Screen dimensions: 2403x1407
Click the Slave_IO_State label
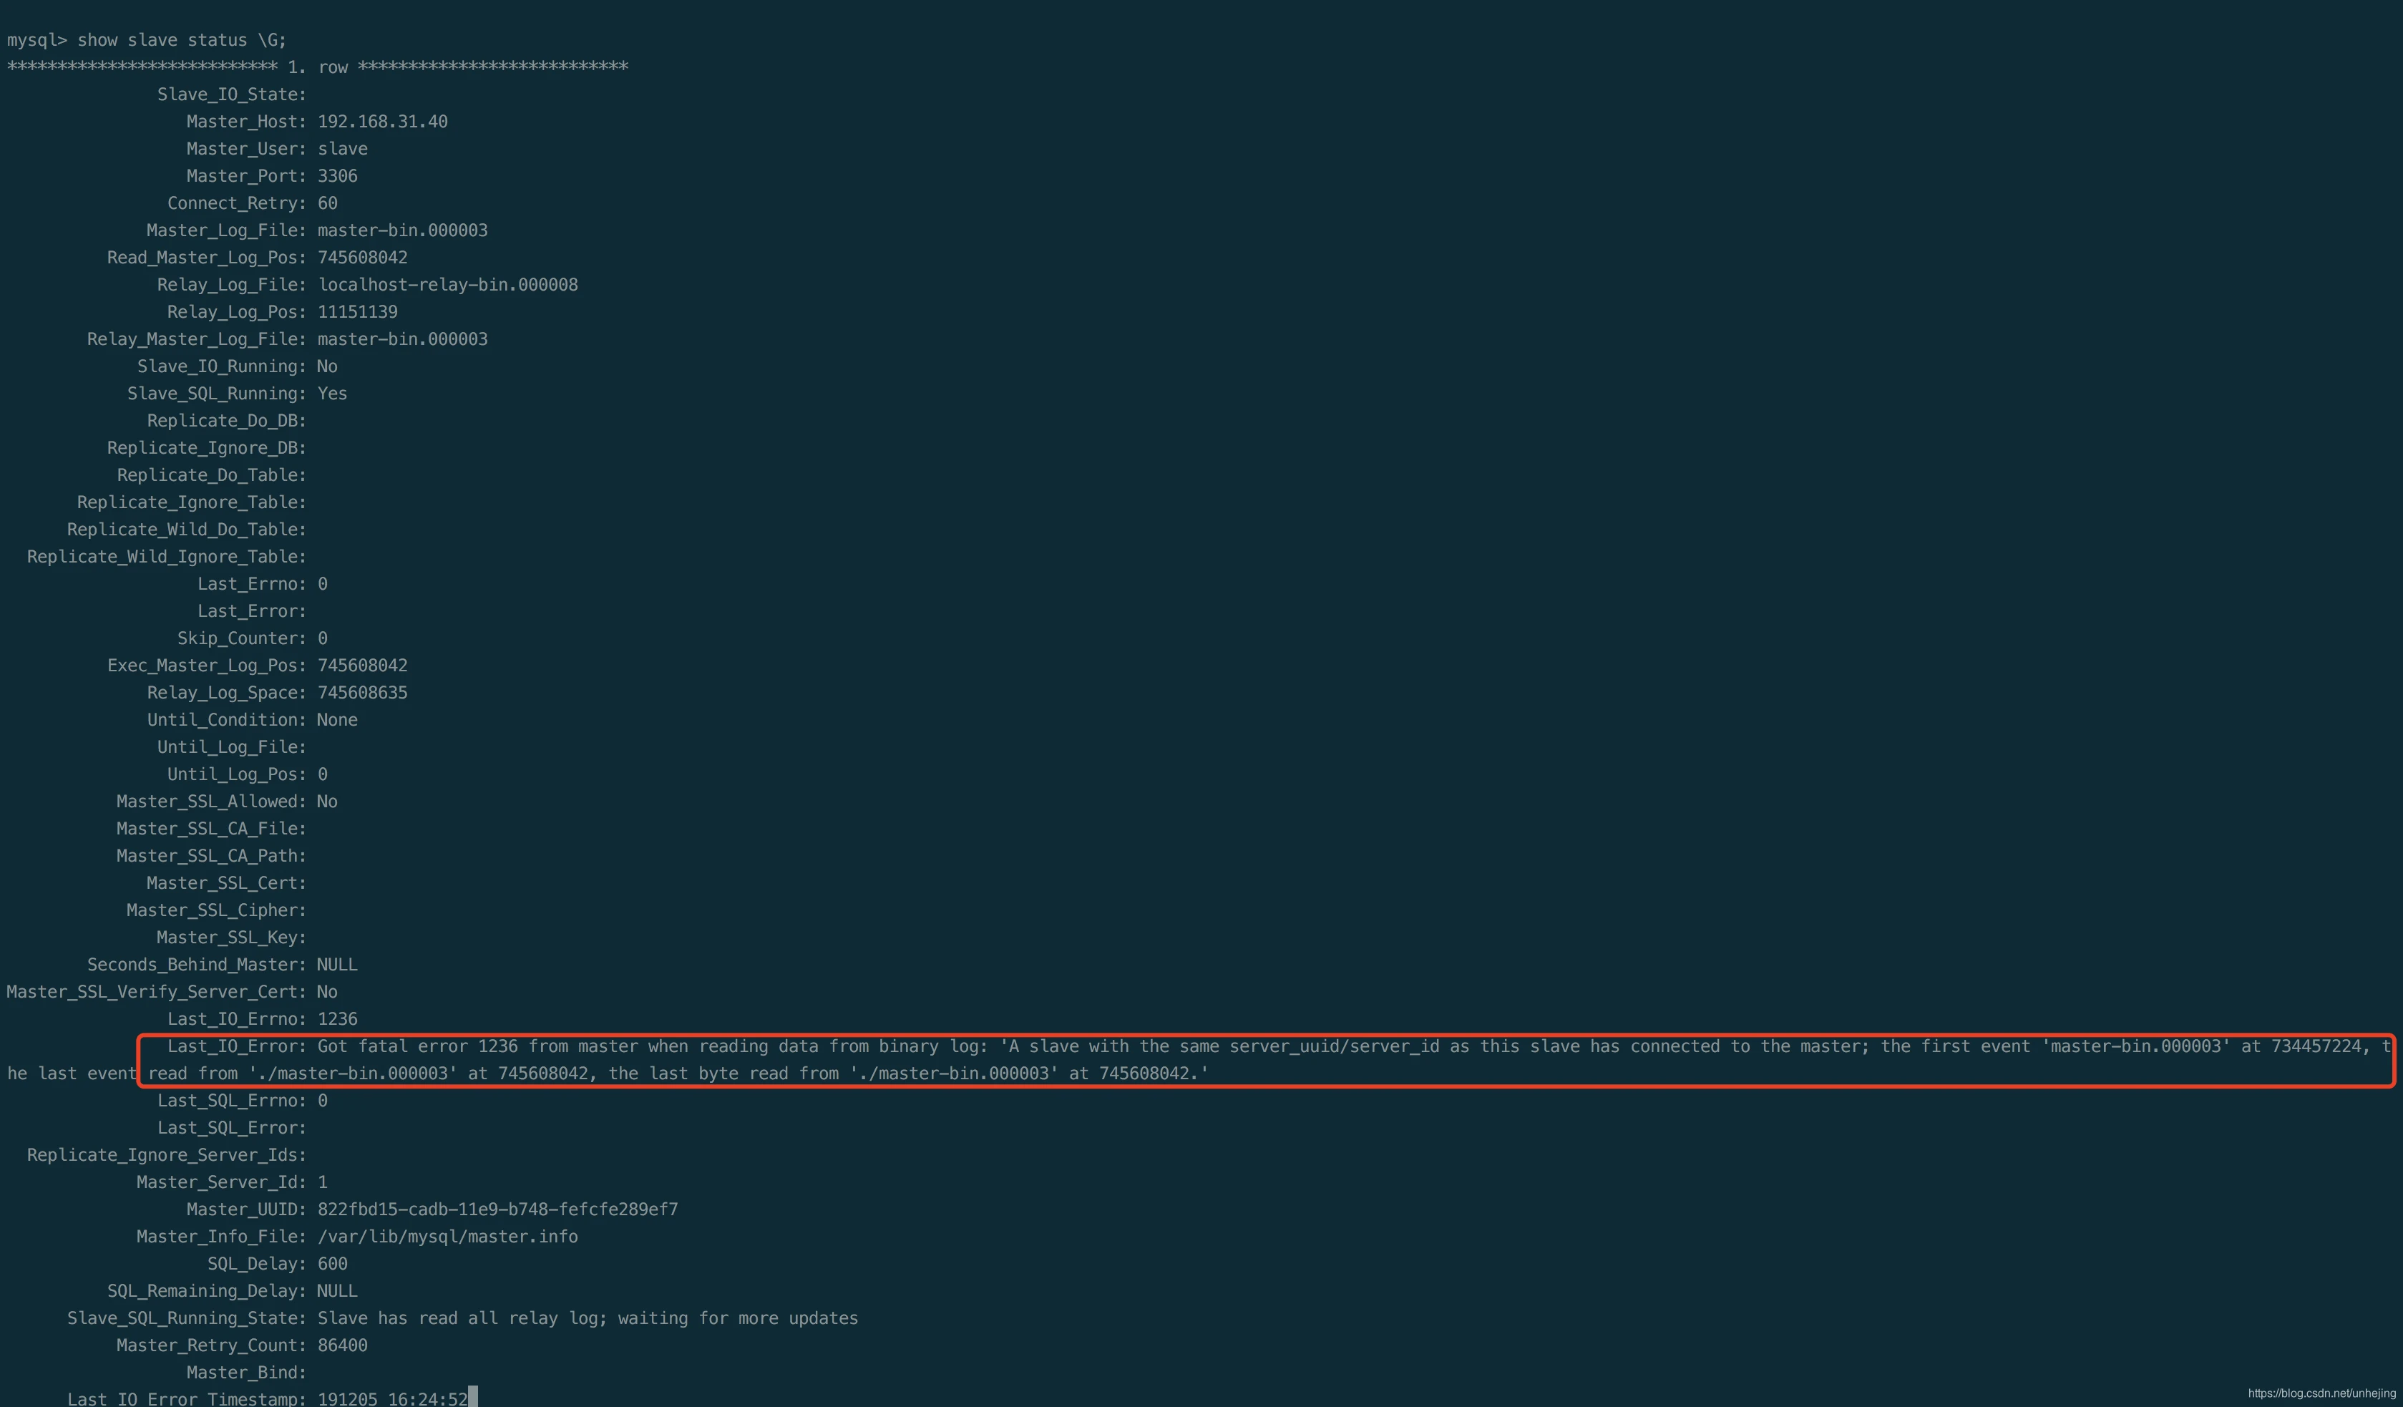[232, 94]
